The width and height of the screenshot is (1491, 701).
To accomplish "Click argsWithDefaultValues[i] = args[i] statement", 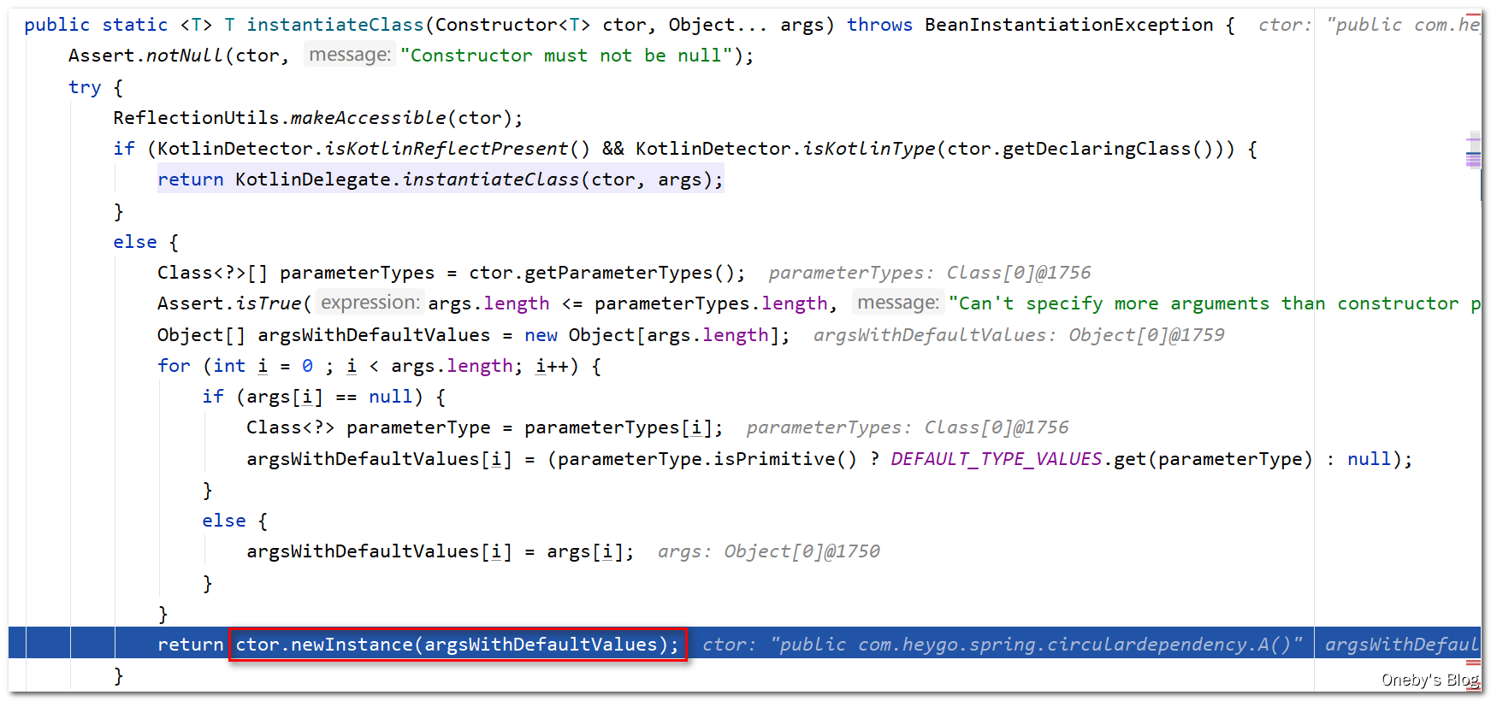I will (441, 551).
